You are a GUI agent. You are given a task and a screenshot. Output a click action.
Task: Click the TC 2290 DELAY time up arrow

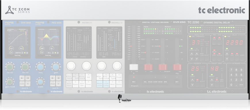(x=227, y=54)
